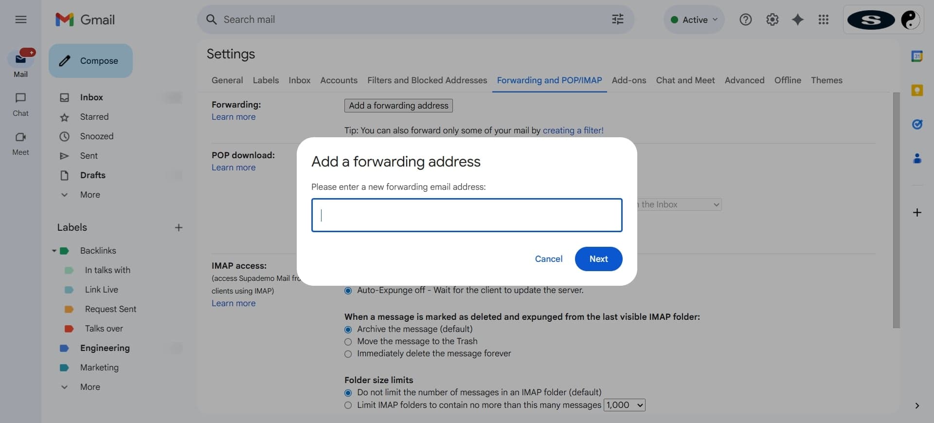This screenshot has width=934, height=423.
Task: Click Add a forwarding address button
Action: 398,106
